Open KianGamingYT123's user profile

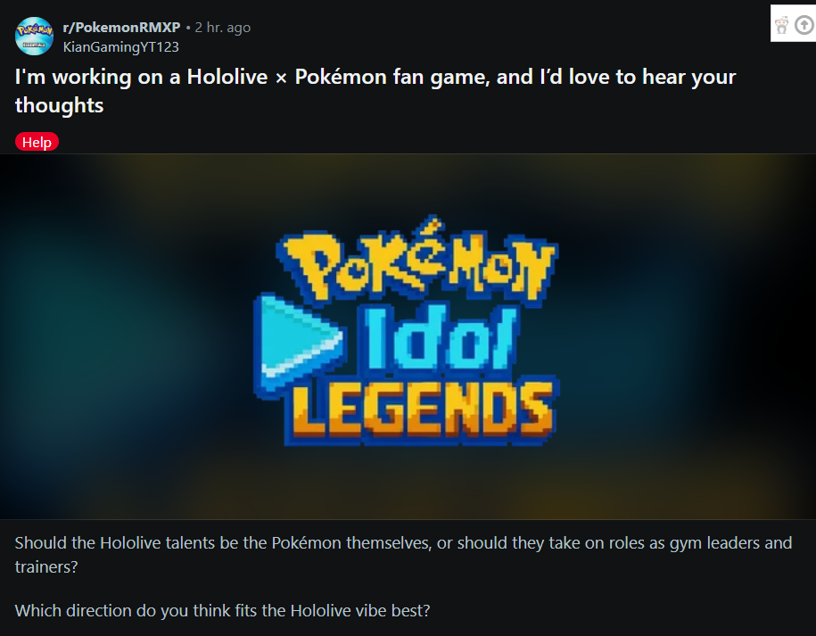[x=120, y=47]
